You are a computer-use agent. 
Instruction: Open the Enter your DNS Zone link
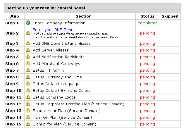(x=53, y=30)
